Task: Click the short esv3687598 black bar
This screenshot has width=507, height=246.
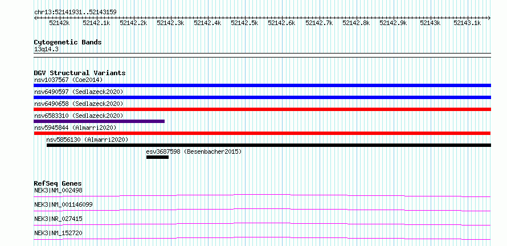Action: [157, 157]
